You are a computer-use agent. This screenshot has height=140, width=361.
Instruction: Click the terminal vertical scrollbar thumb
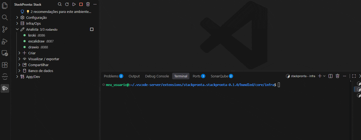(x=351, y=81)
